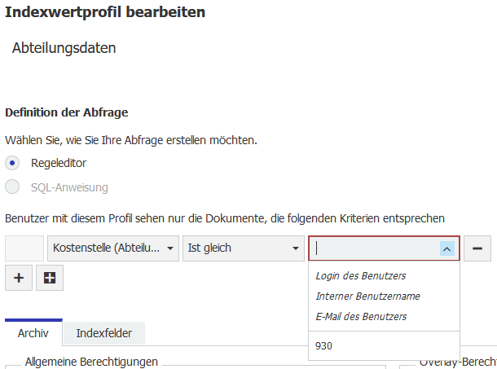The height and width of the screenshot is (369, 497).
Task: Click the 'Allgemeine Berechtigungen' group label
Action: click(91, 362)
